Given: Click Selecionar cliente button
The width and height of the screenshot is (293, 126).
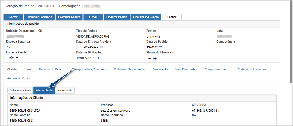Looking at the screenshot, I should pyautogui.click(x=20, y=90).
